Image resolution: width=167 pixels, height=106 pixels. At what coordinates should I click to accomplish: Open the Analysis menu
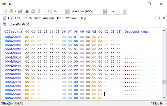[x=48, y=18]
